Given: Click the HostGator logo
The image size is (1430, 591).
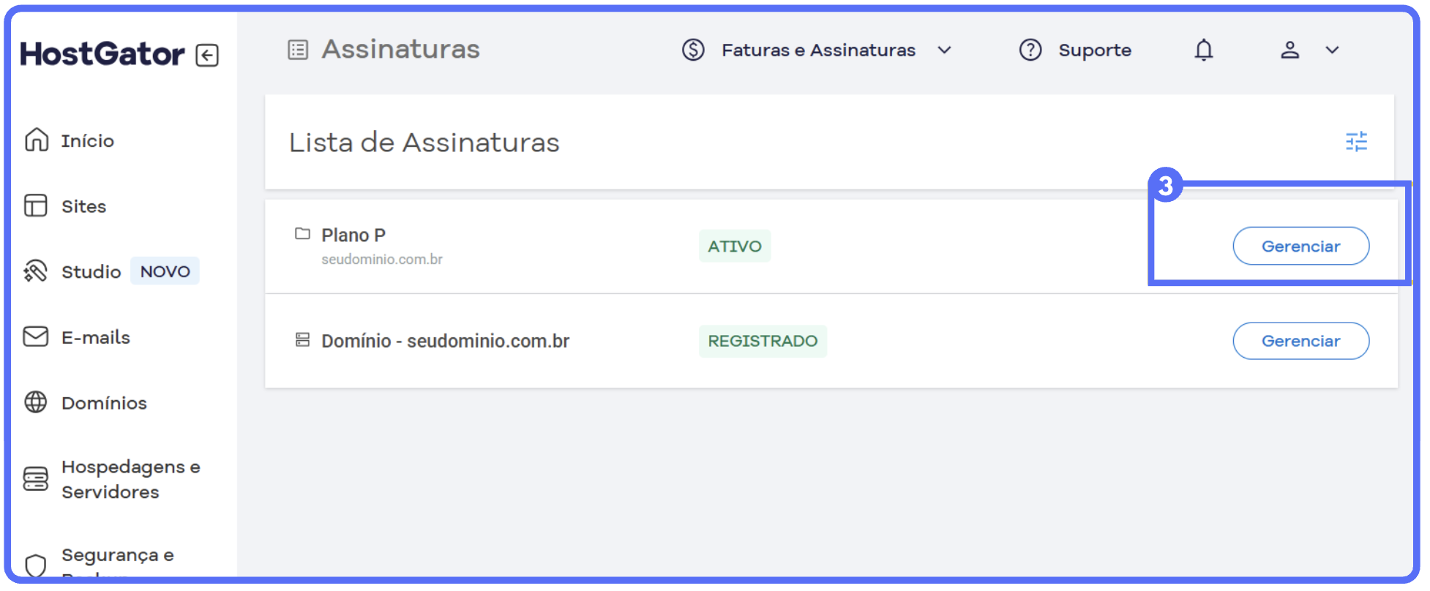Looking at the screenshot, I should click(x=102, y=54).
